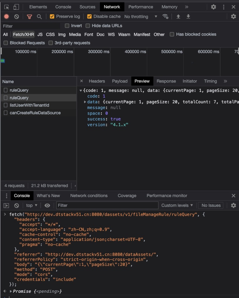
Task: Check Has blocked cookies
Action: [x=172, y=34]
